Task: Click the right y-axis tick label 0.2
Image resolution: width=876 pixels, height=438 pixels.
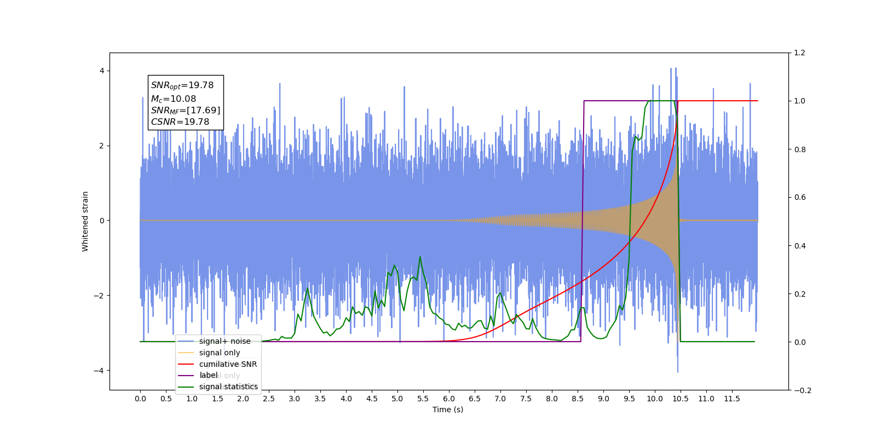Action: click(x=800, y=294)
